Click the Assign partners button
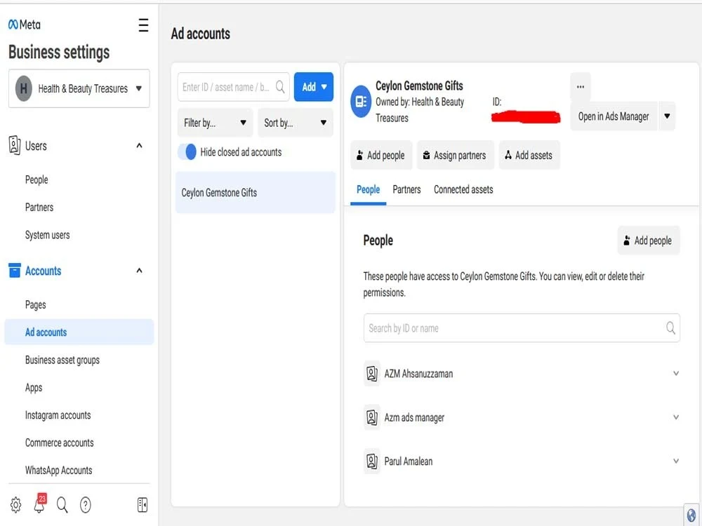This screenshot has width=702, height=526. 455,155
